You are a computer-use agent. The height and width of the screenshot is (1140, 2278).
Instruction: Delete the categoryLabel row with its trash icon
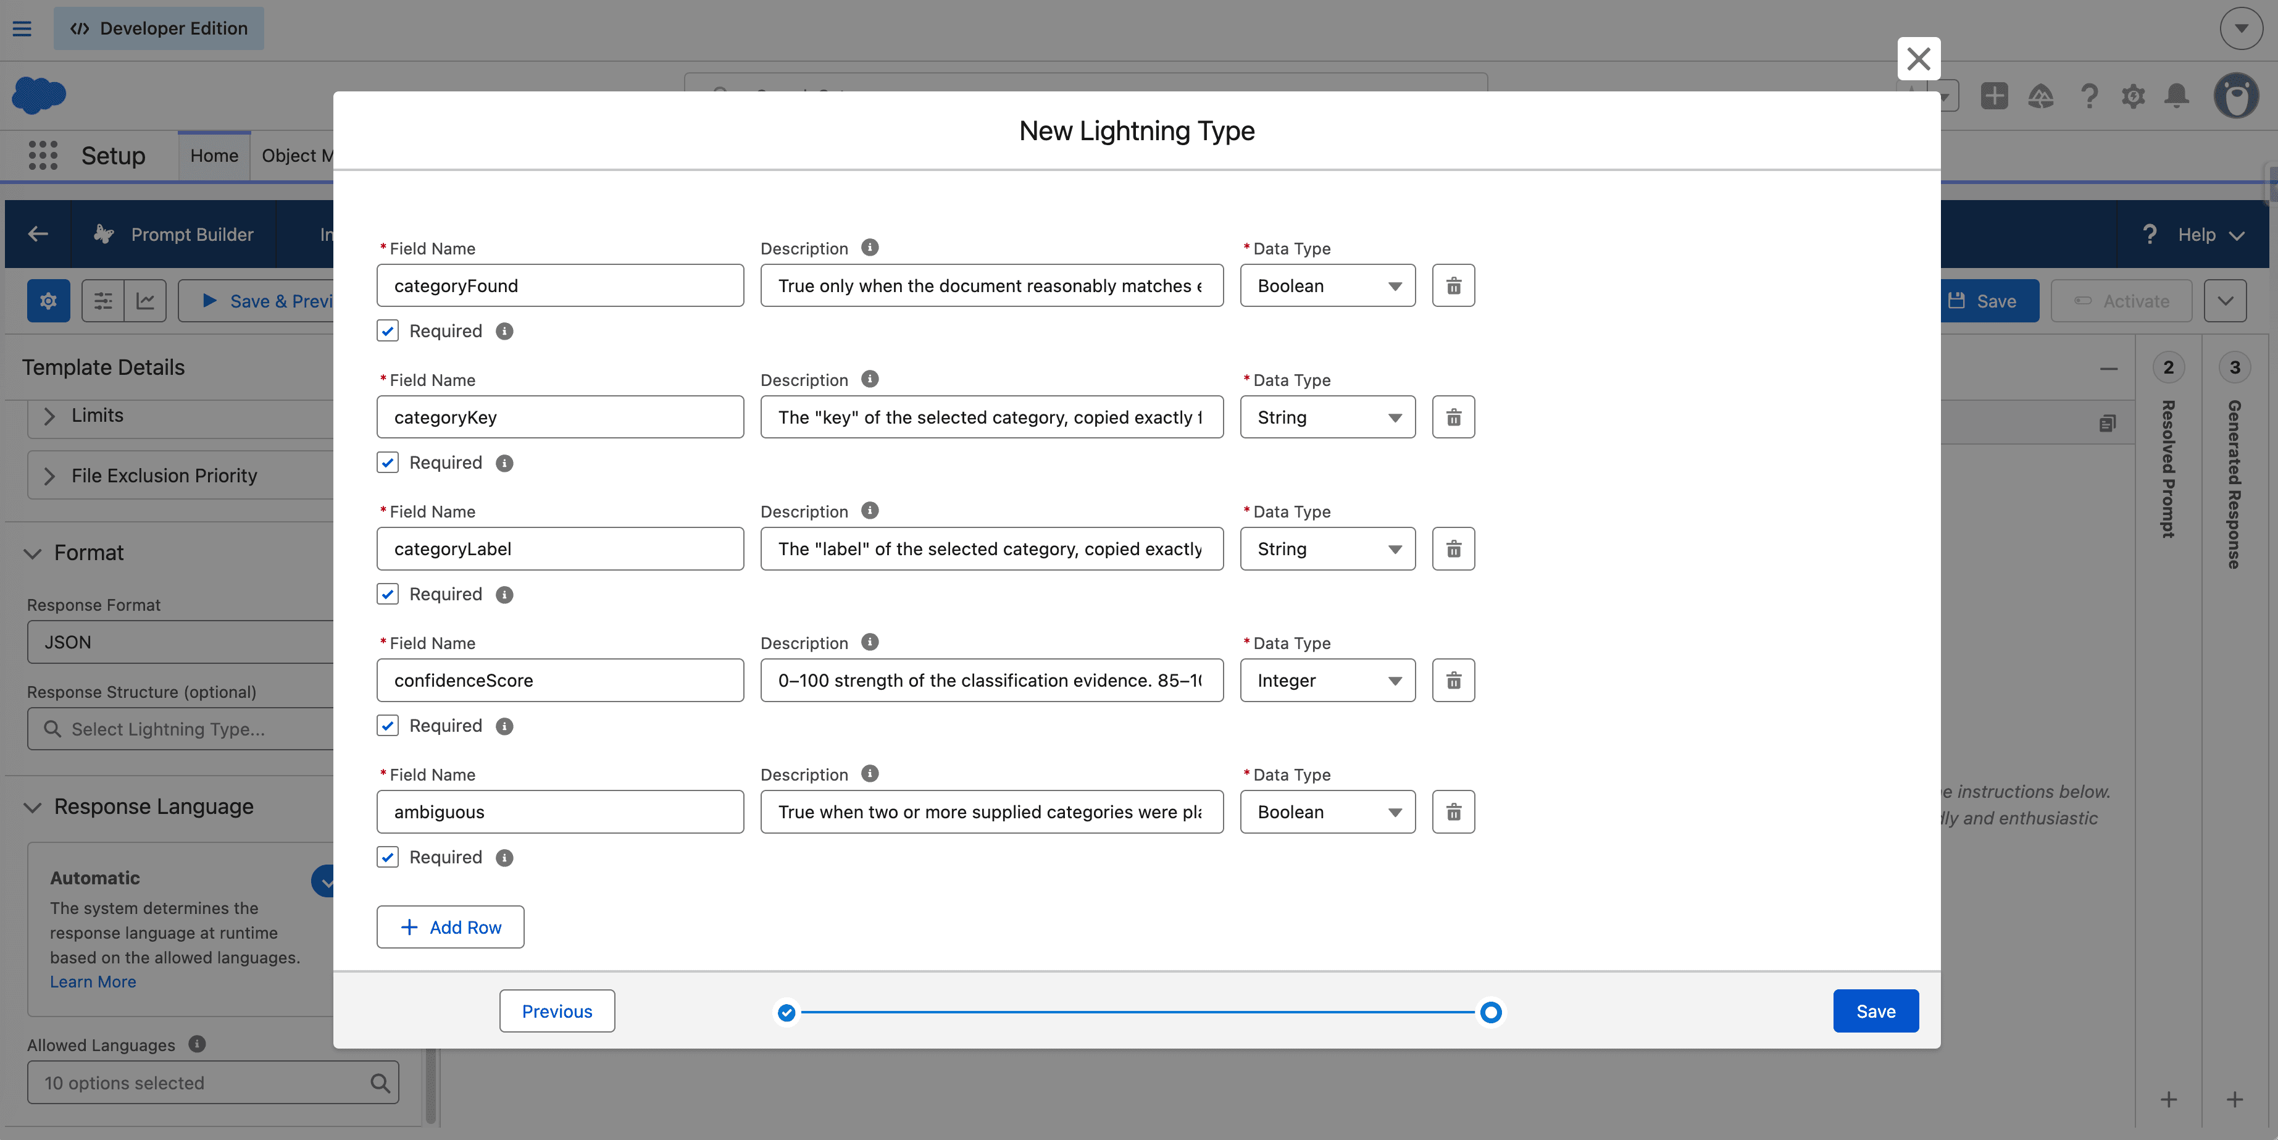1453,549
